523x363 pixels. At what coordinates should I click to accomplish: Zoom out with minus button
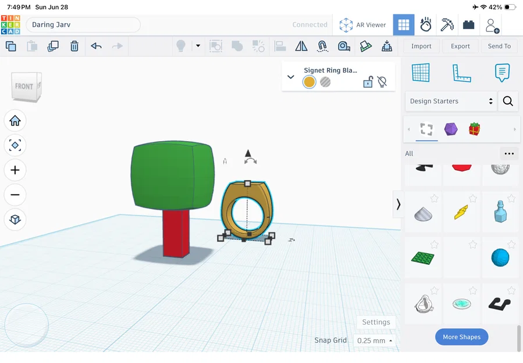(x=15, y=195)
